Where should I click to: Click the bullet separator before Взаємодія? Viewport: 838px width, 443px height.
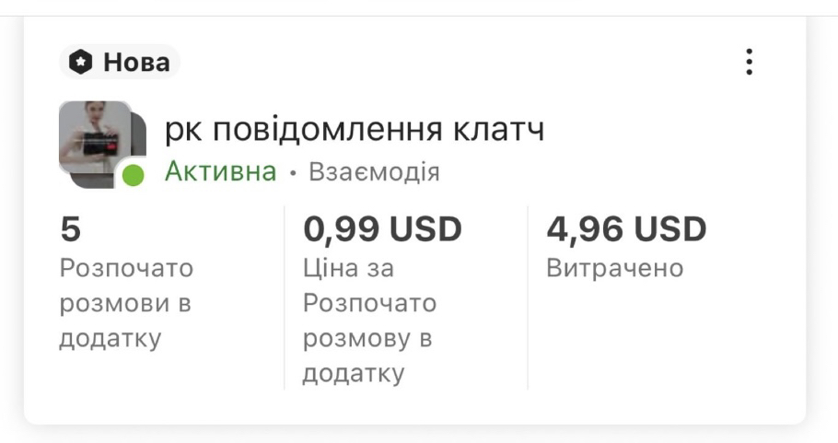292,173
